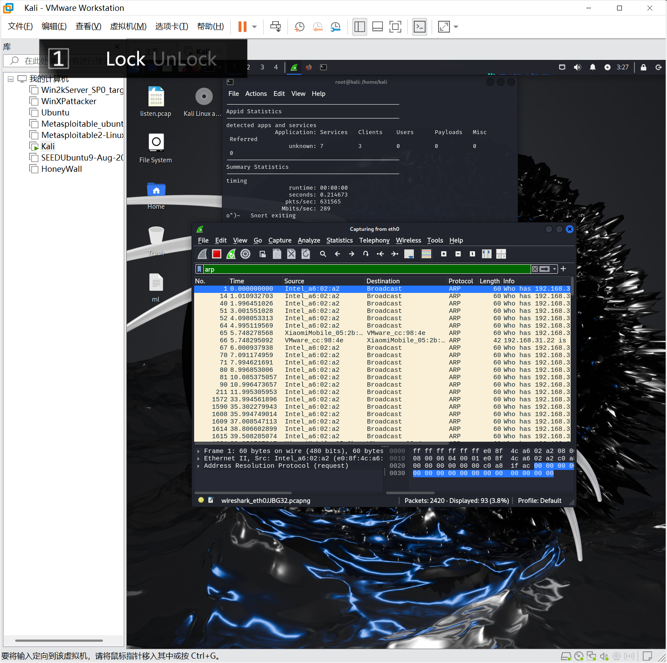Switch to Kali workspace 3
The height and width of the screenshot is (663, 667).
point(262,67)
